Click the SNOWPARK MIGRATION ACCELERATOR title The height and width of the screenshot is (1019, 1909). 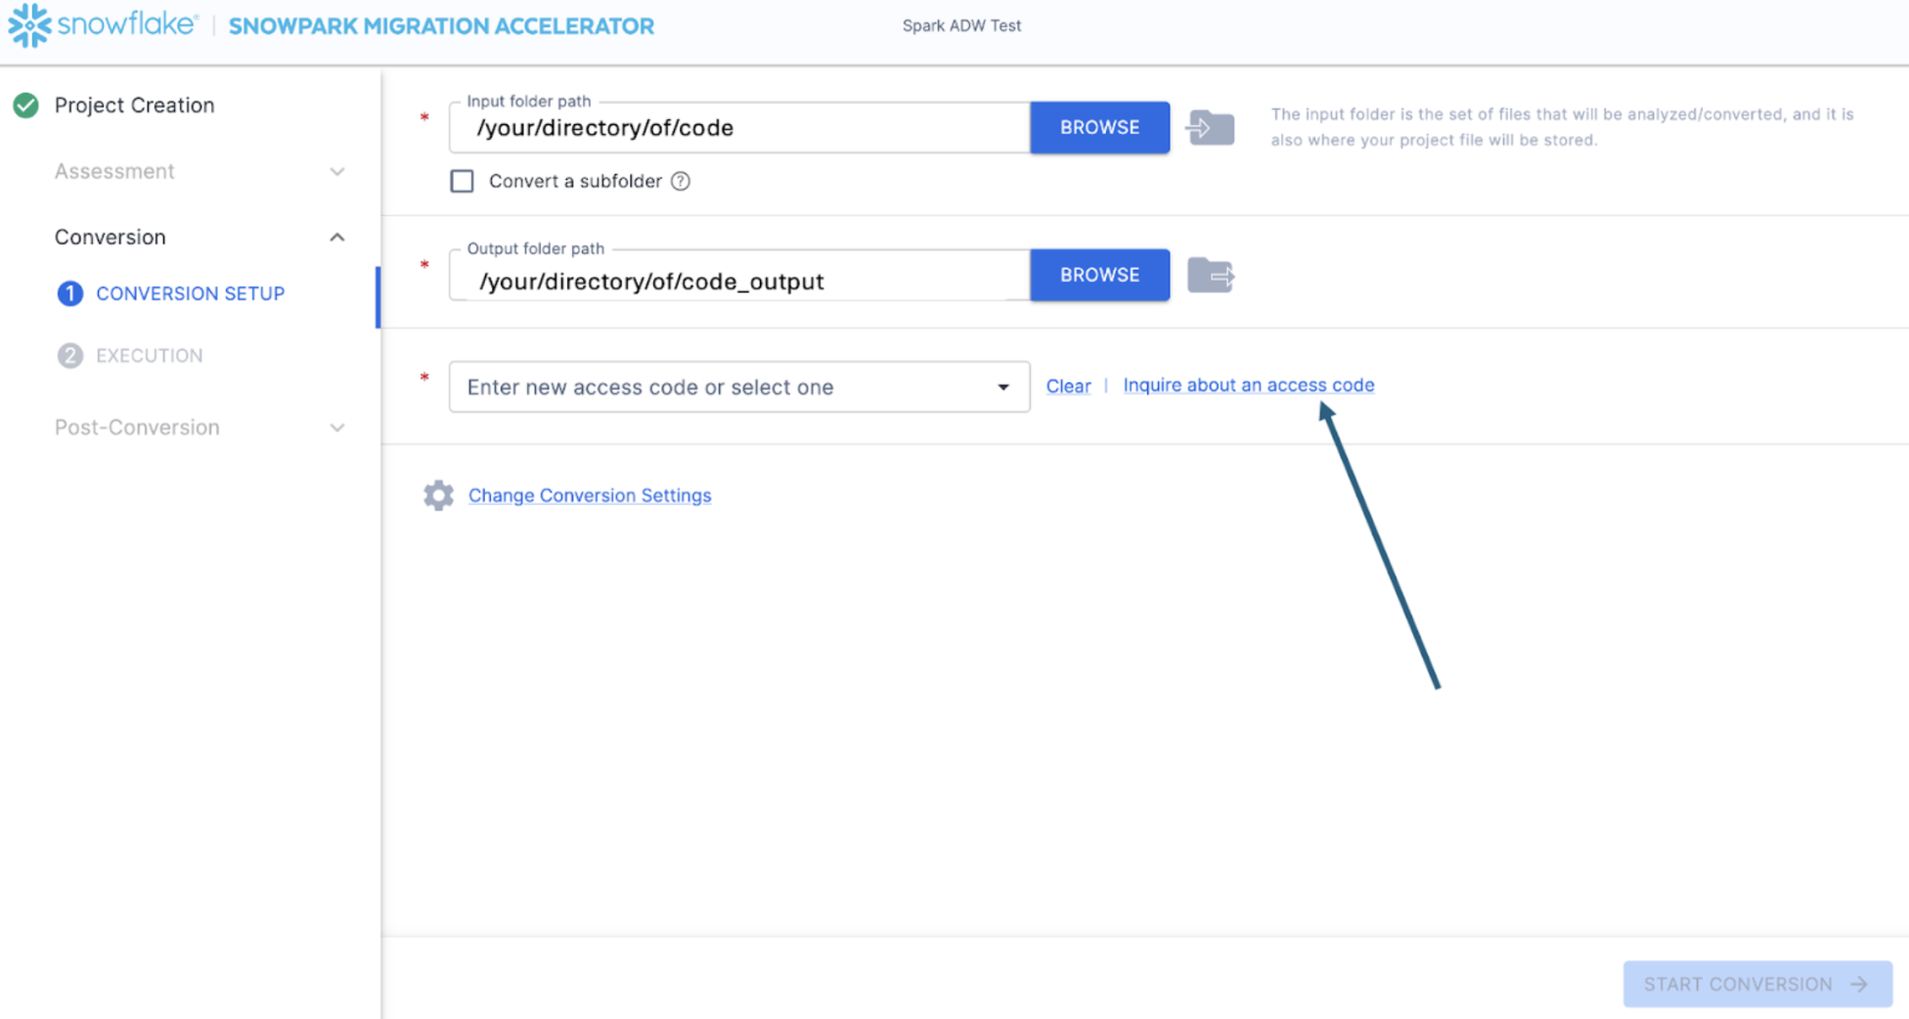pyautogui.click(x=441, y=26)
